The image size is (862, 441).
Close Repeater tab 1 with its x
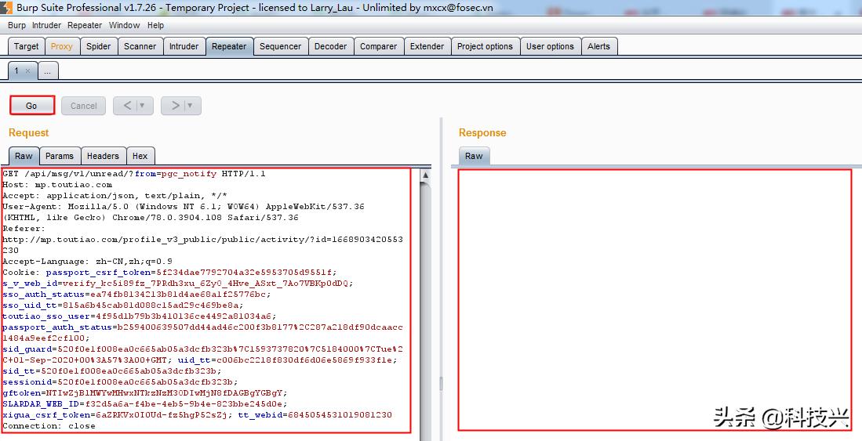27,70
